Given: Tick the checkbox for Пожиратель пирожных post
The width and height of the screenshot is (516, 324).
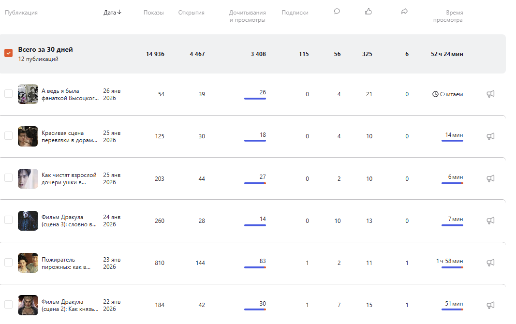Looking at the screenshot, I should pos(8,262).
